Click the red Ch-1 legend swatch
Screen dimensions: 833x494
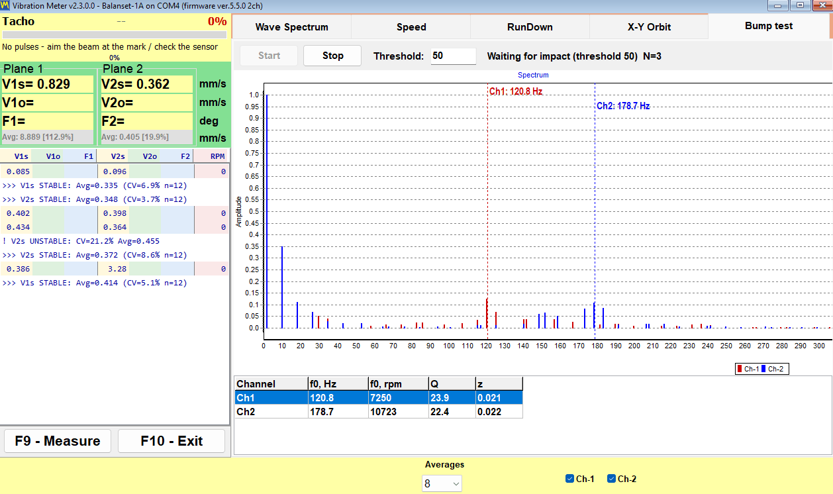point(739,369)
